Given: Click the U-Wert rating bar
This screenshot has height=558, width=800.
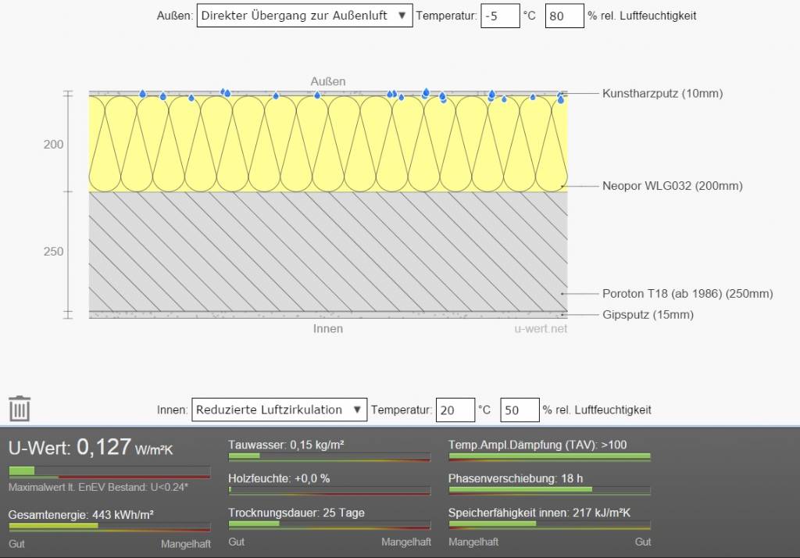Looking at the screenshot, I should 109,472.
